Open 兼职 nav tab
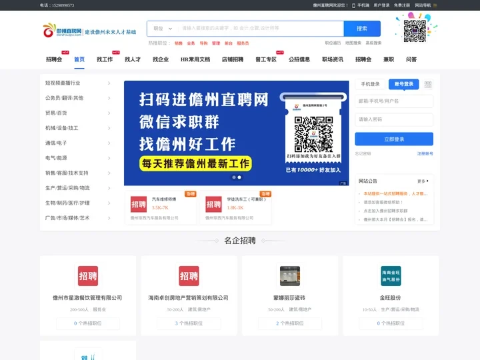 click(x=389, y=59)
